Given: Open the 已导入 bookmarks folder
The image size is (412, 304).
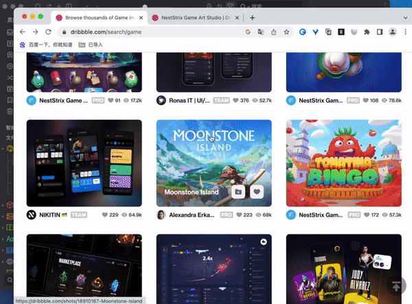Looking at the screenshot, I should (x=91, y=45).
